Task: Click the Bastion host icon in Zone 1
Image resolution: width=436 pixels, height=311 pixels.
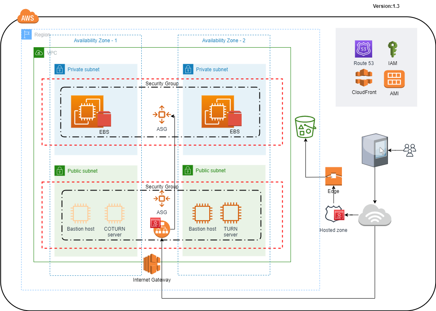Action: 81,213
